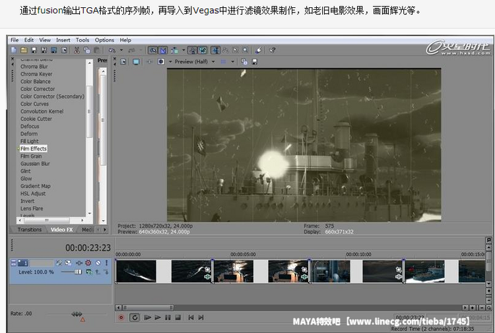Adjust the playback Rate scrub control
Image resolution: width=495 pixels, height=333 pixels.
tap(77, 314)
